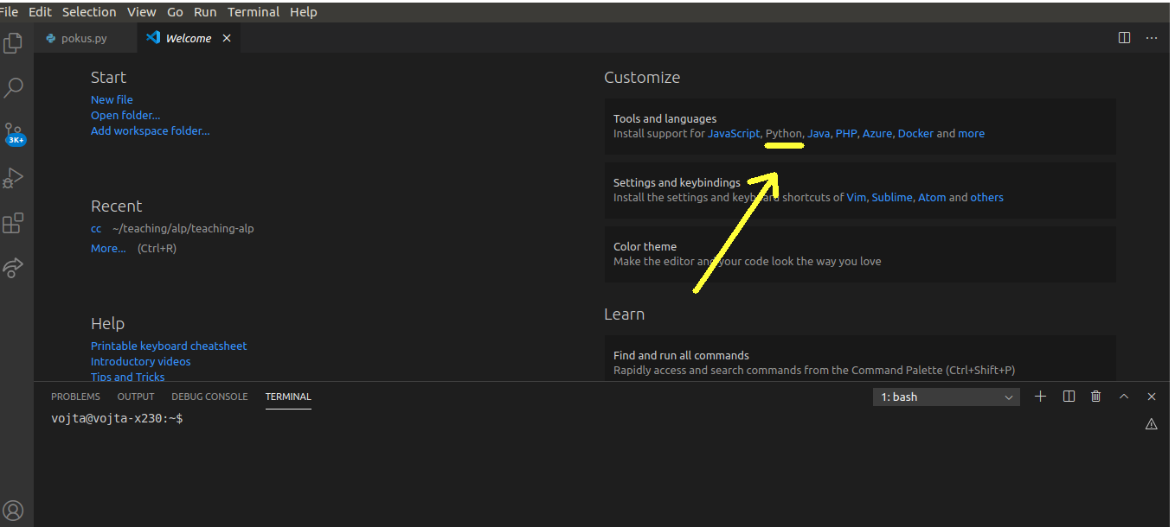Image resolution: width=1175 pixels, height=527 pixels.
Task: Click 'more' in Tools and languages
Action: pos(971,134)
